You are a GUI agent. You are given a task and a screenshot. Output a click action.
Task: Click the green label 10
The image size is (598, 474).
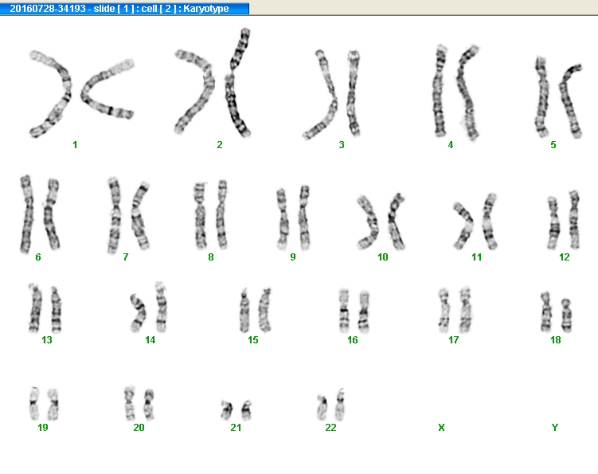[x=382, y=257]
